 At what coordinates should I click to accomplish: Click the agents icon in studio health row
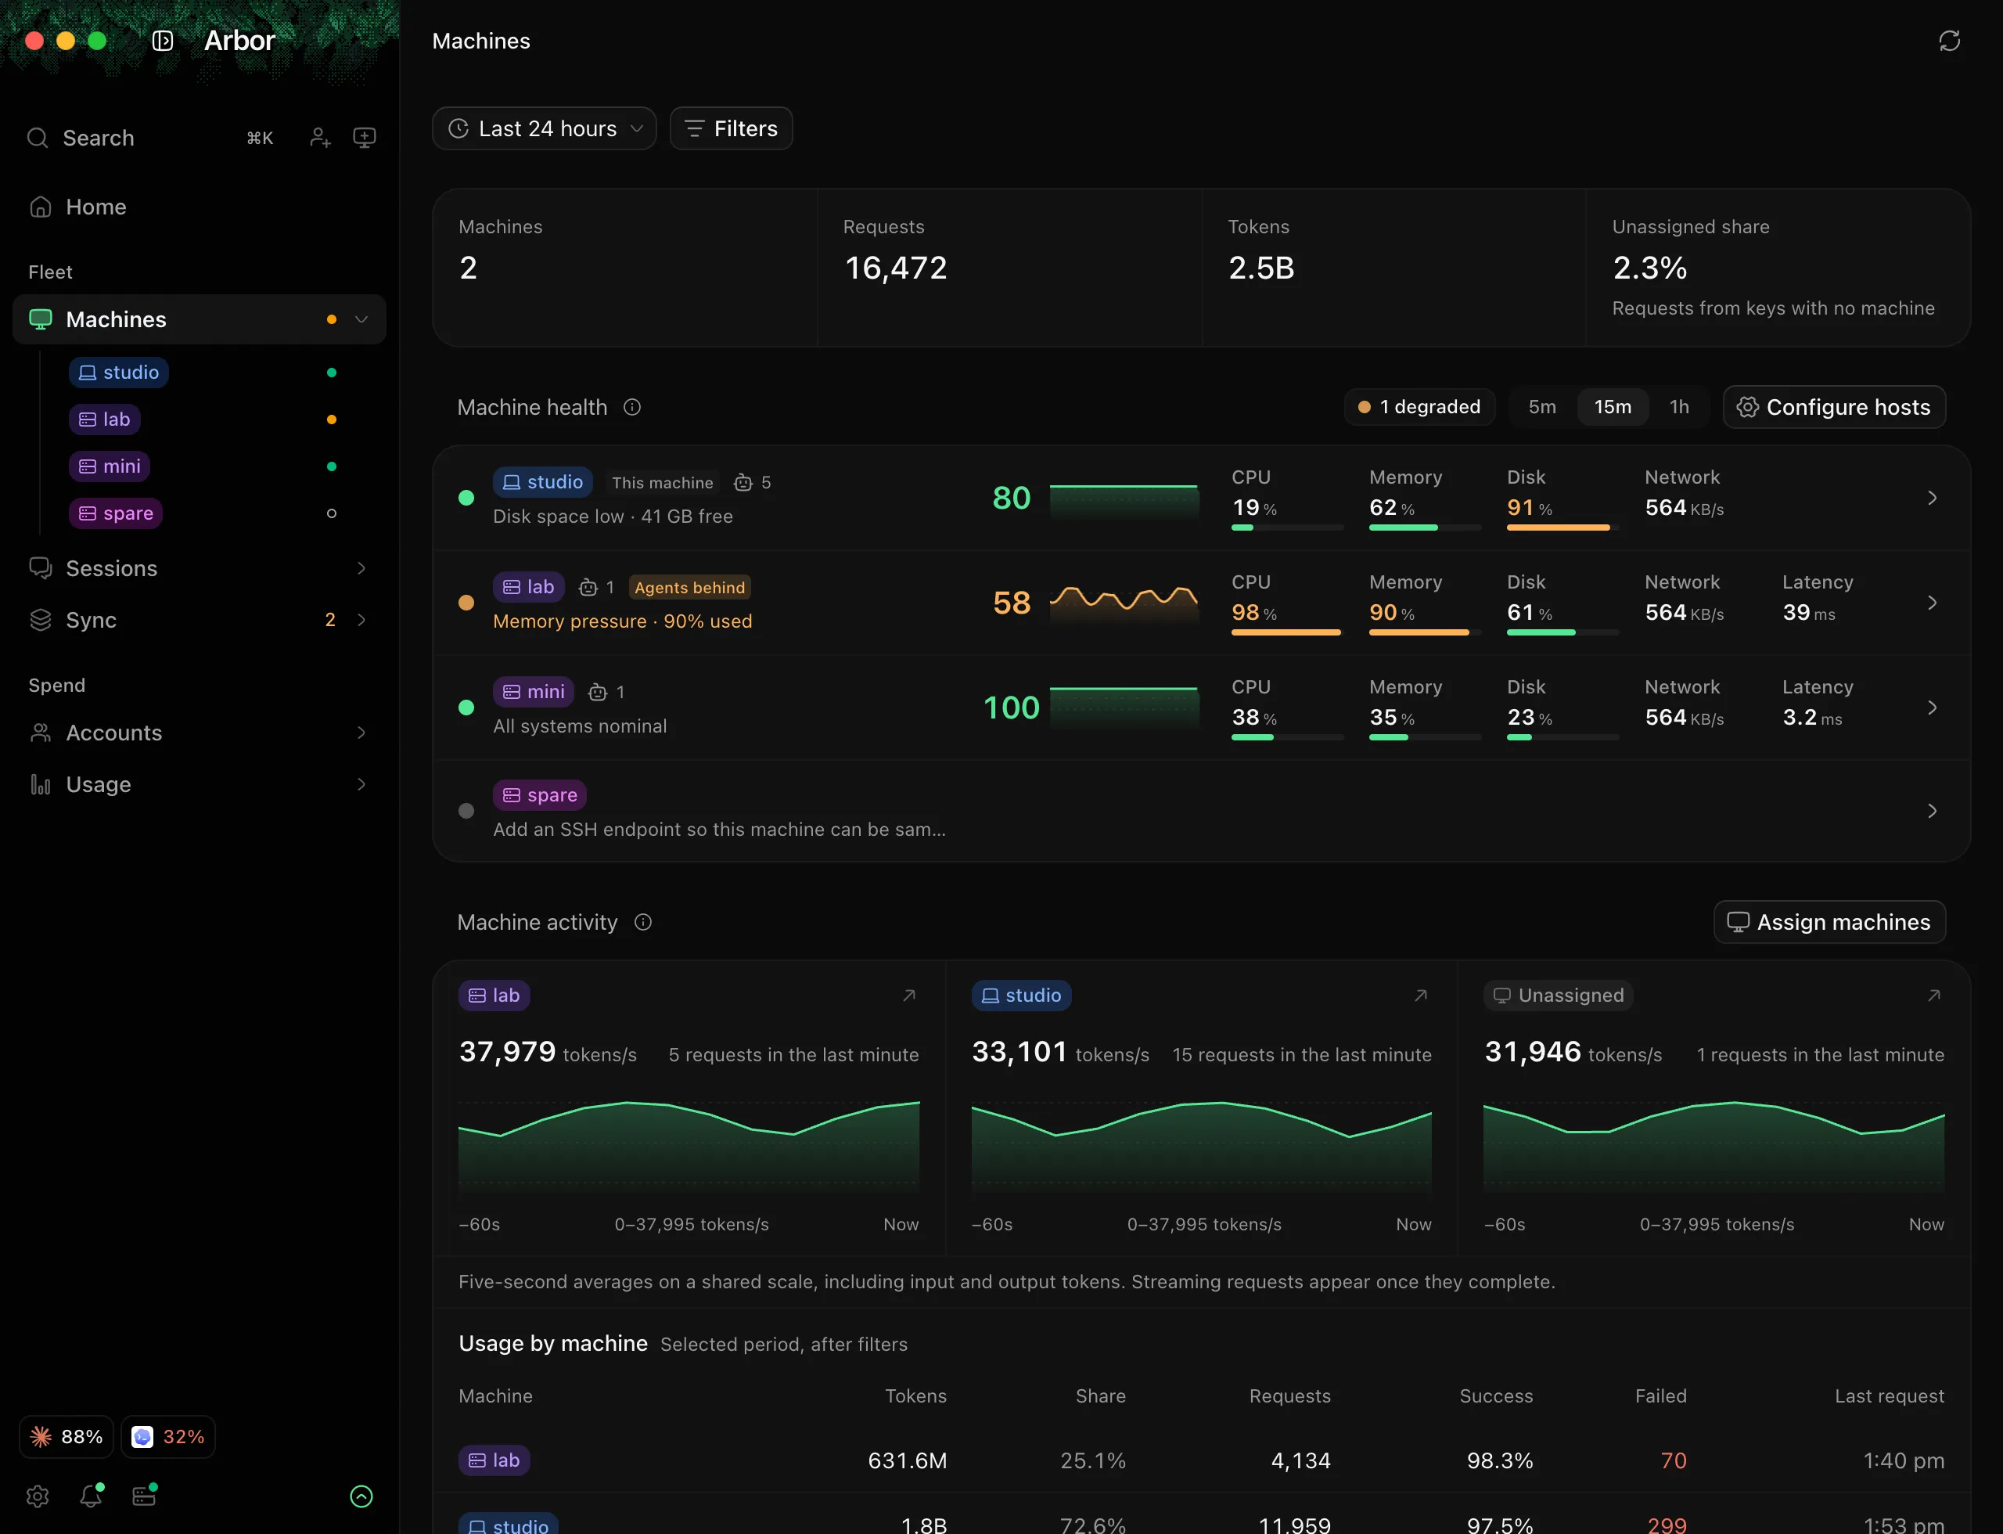point(743,482)
